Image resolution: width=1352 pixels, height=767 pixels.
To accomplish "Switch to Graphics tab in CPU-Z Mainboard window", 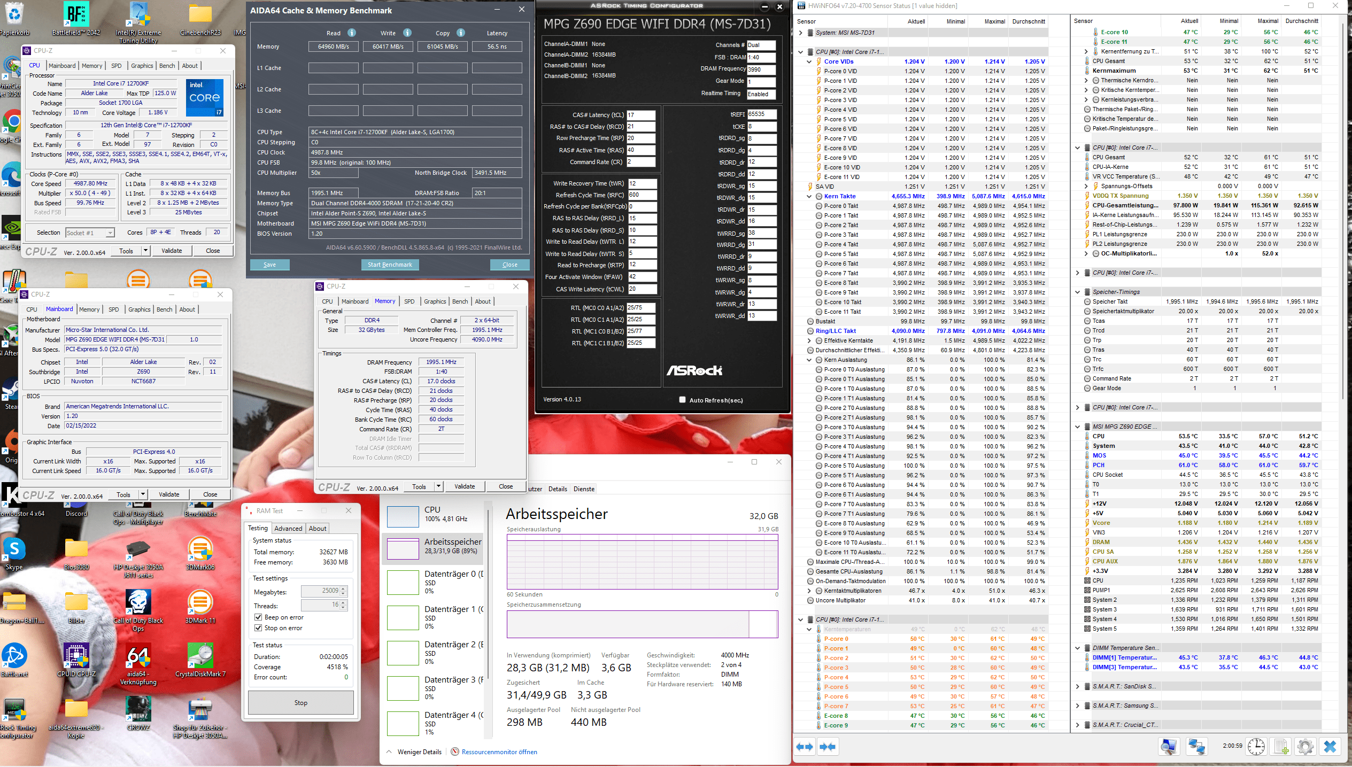I will pyautogui.click(x=139, y=309).
